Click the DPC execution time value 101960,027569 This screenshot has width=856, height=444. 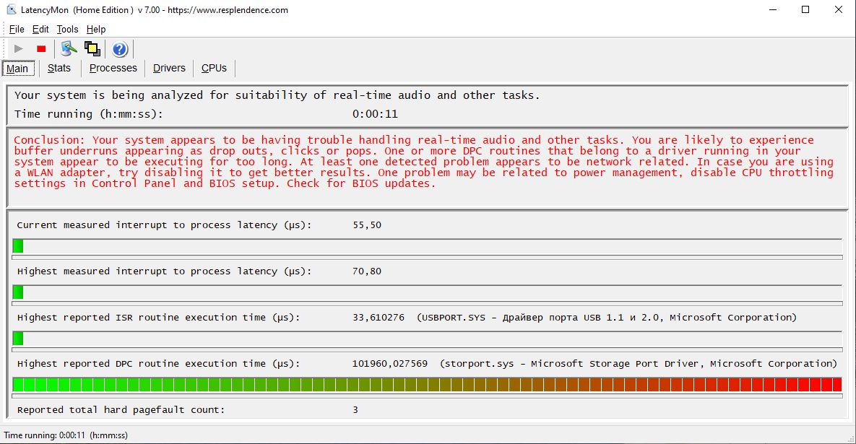[x=390, y=364]
